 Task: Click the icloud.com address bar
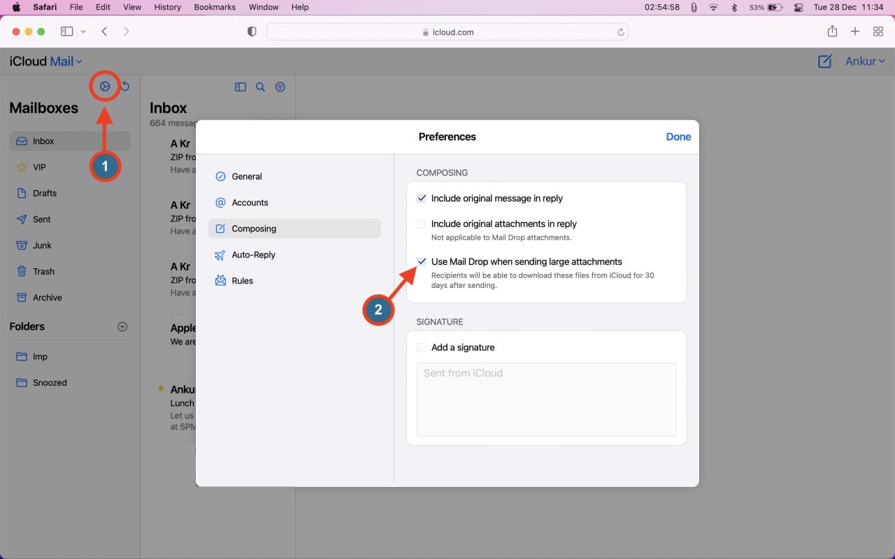coord(447,32)
